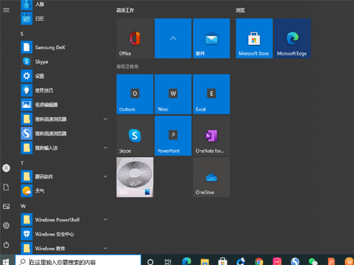Click the 浏览 group title
354x265 pixels.
point(240,11)
